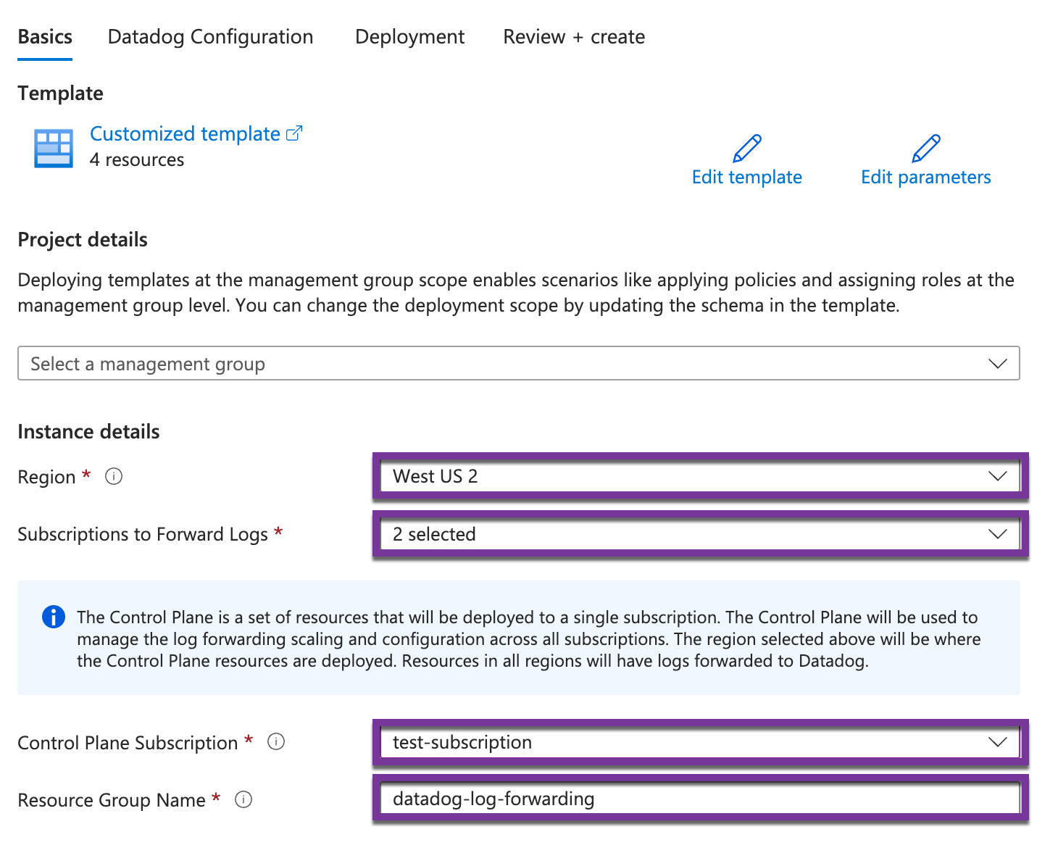Image resolution: width=1058 pixels, height=845 pixels.
Task: Open the Customized template link
Action: [185, 133]
